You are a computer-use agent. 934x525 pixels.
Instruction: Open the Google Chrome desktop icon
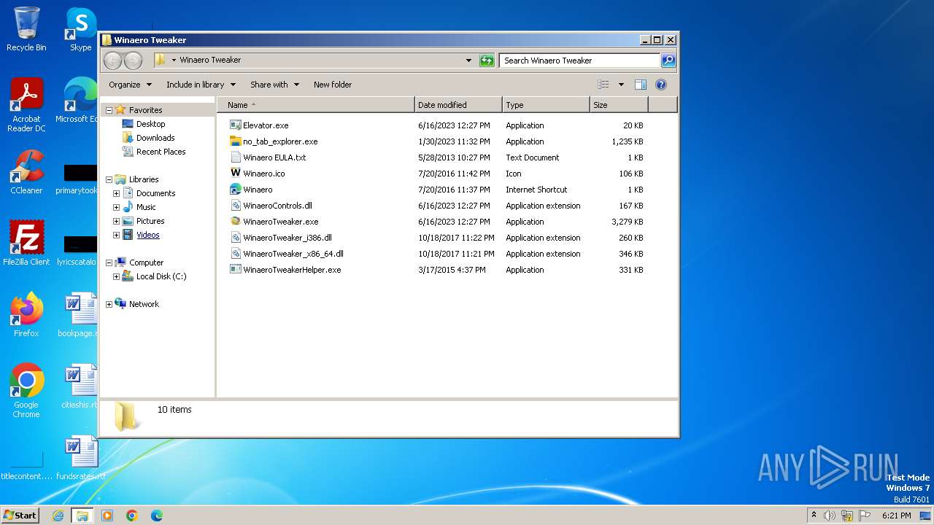coord(26,390)
